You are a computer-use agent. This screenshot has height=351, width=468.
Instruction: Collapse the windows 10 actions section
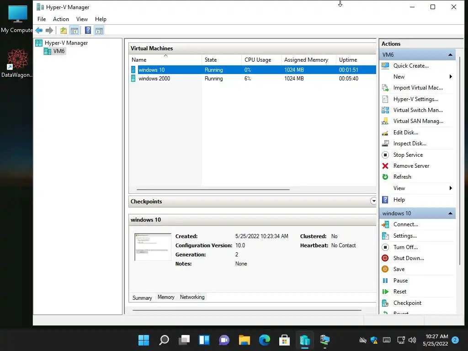(x=450, y=213)
